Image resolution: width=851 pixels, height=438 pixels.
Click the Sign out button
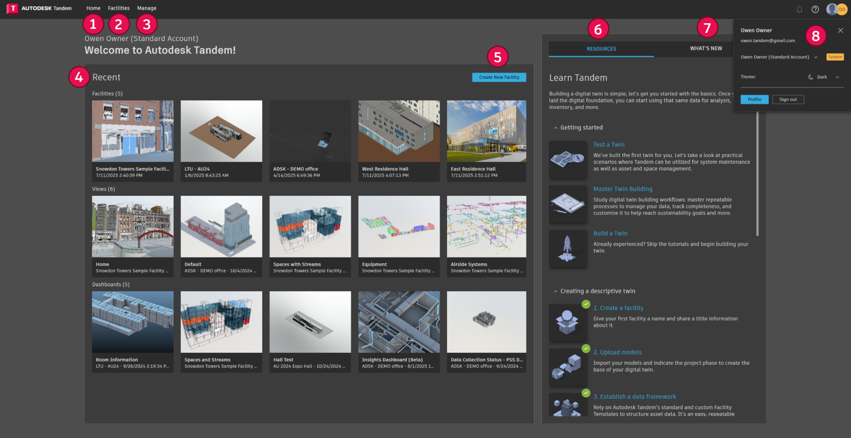pos(788,99)
